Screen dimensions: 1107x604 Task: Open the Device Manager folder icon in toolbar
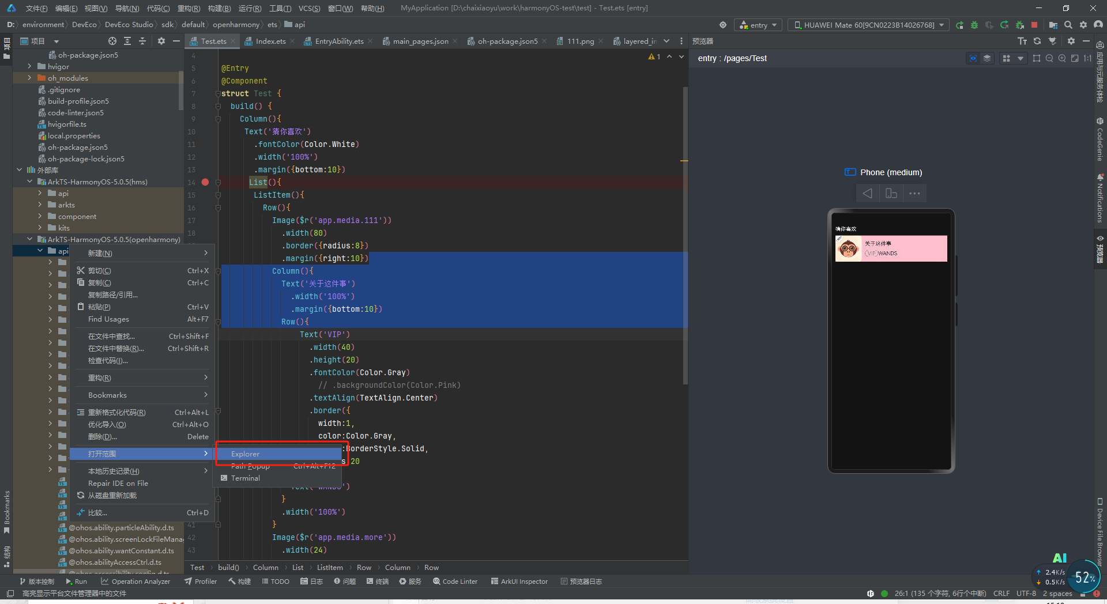coord(1053,25)
